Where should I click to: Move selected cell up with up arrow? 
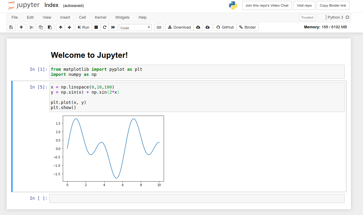[x=60, y=27]
